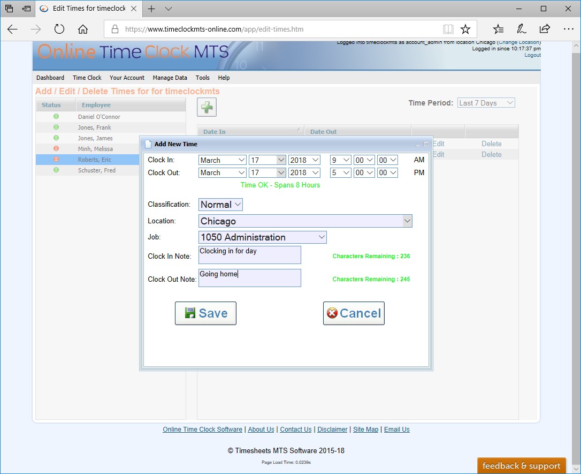
Task: Click into the Clock Out Note field
Action: pyautogui.click(x=249, y=278)
